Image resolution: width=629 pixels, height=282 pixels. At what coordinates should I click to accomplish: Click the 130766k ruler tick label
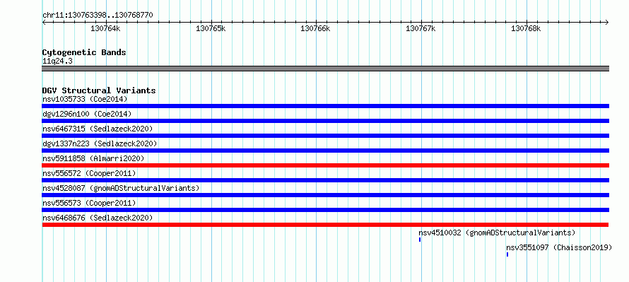point(316,28)
